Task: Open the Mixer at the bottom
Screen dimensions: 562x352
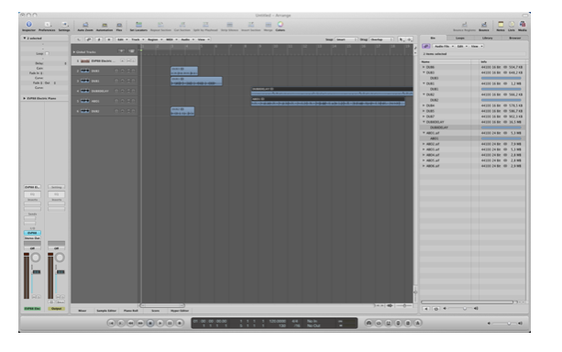Action: [x=83, y=311]
